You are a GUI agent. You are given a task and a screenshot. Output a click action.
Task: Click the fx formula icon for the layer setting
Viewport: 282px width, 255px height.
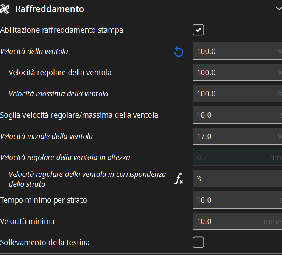coord(179,179)
